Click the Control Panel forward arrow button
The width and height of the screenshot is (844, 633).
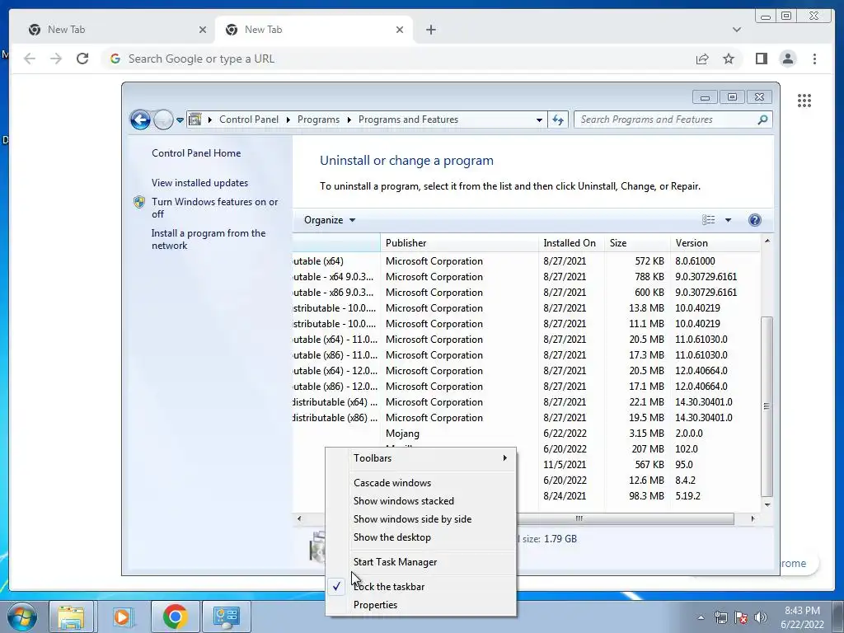click(163, 120)
